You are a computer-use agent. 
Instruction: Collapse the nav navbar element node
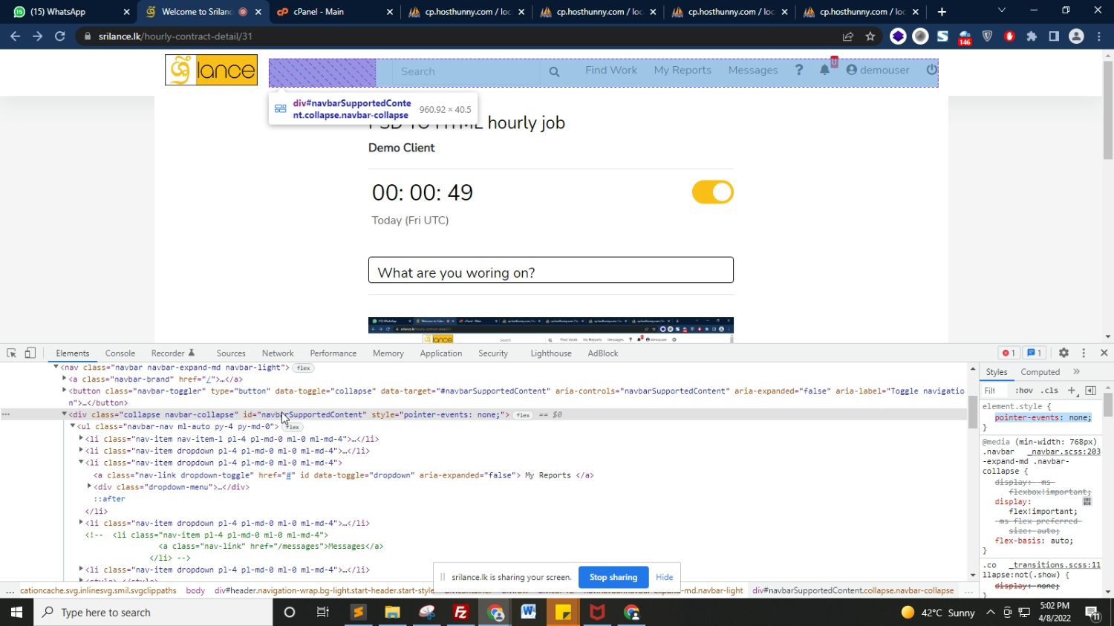click(x=56, y=368)
